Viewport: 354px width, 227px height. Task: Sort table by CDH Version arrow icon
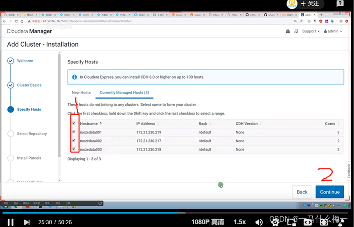(261, 123)
